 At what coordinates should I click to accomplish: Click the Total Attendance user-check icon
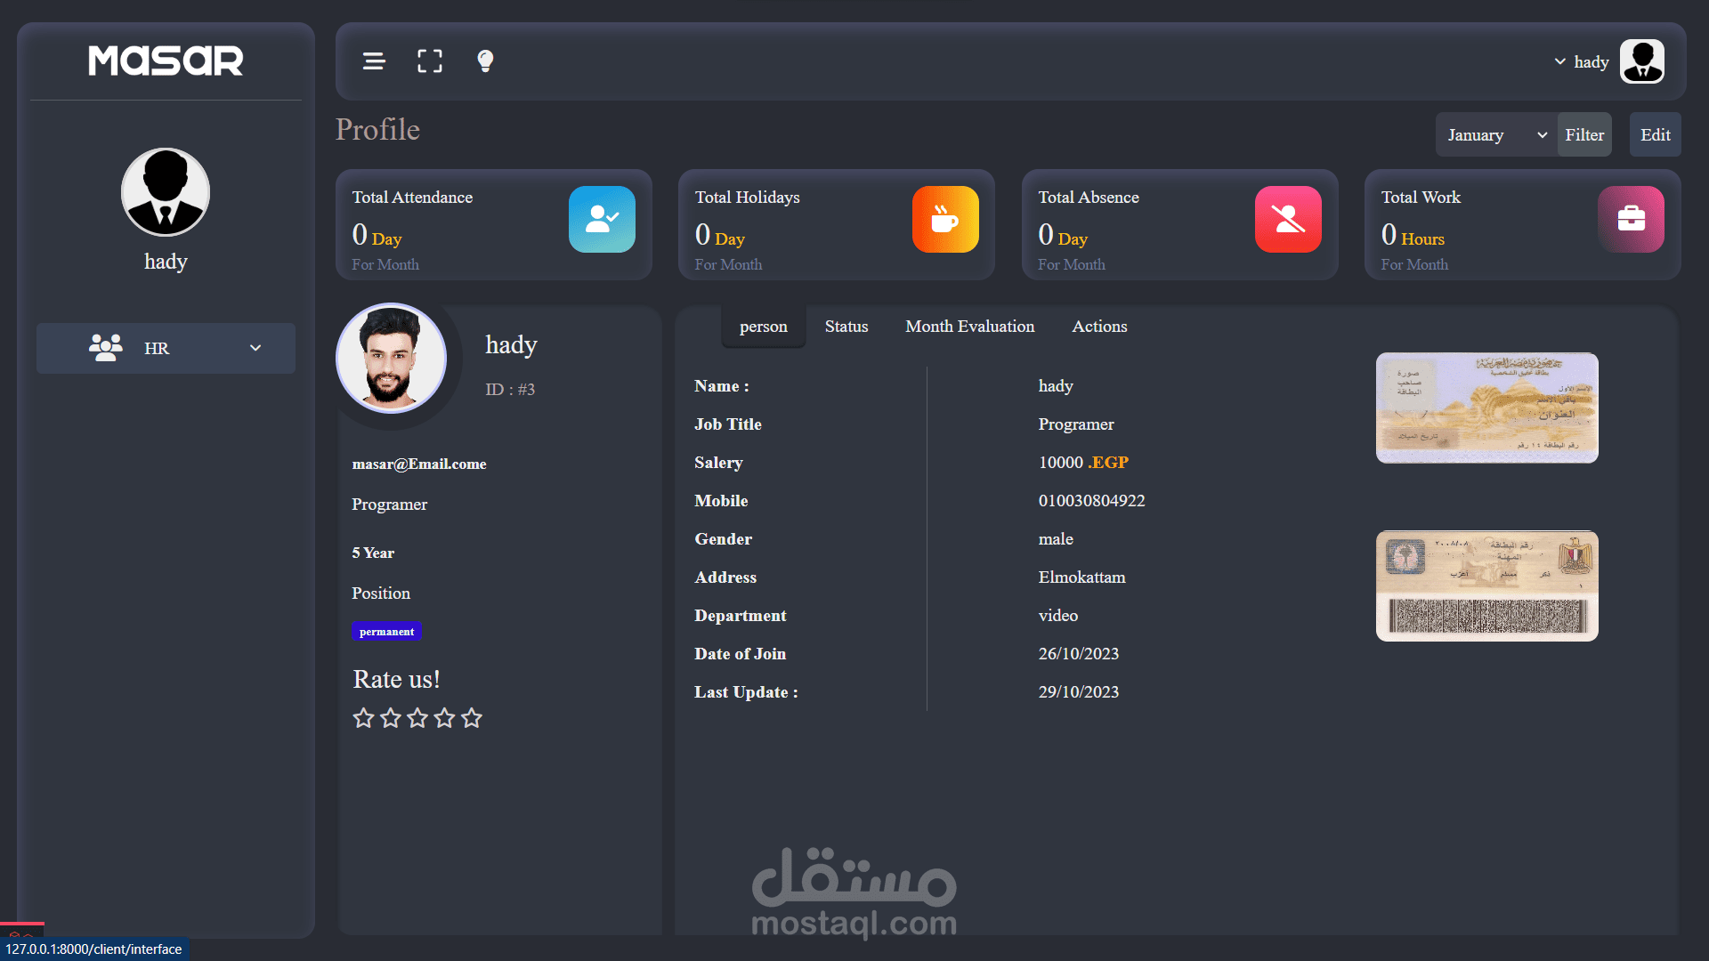pyautogui.click(x=602, y=219)
